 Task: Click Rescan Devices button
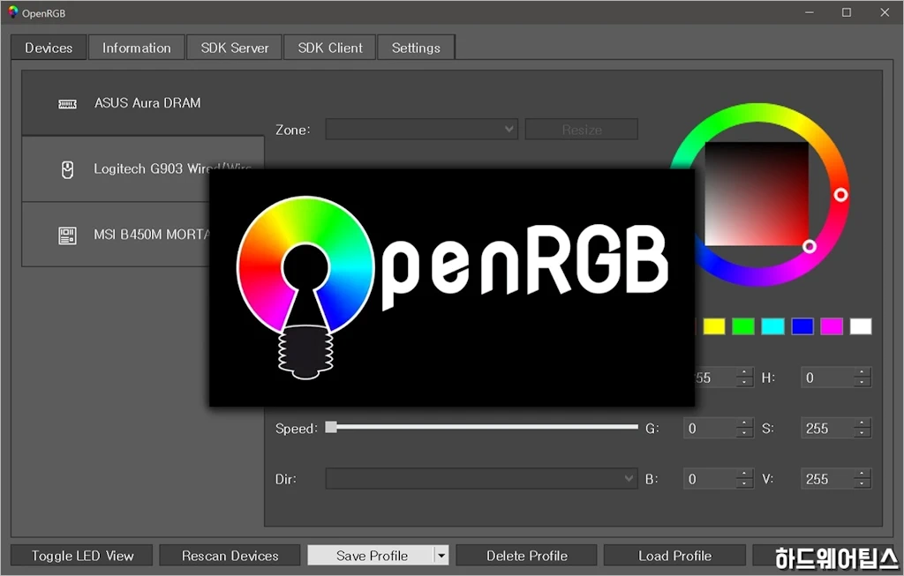point(230,556)
